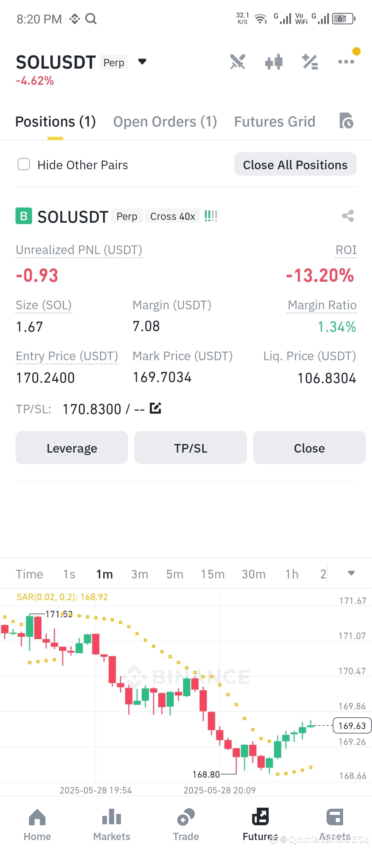Image resolution: width=372 pixels, height=848 pixels.
Task: Switch to the Futures Grid tab
Action: 275,122
